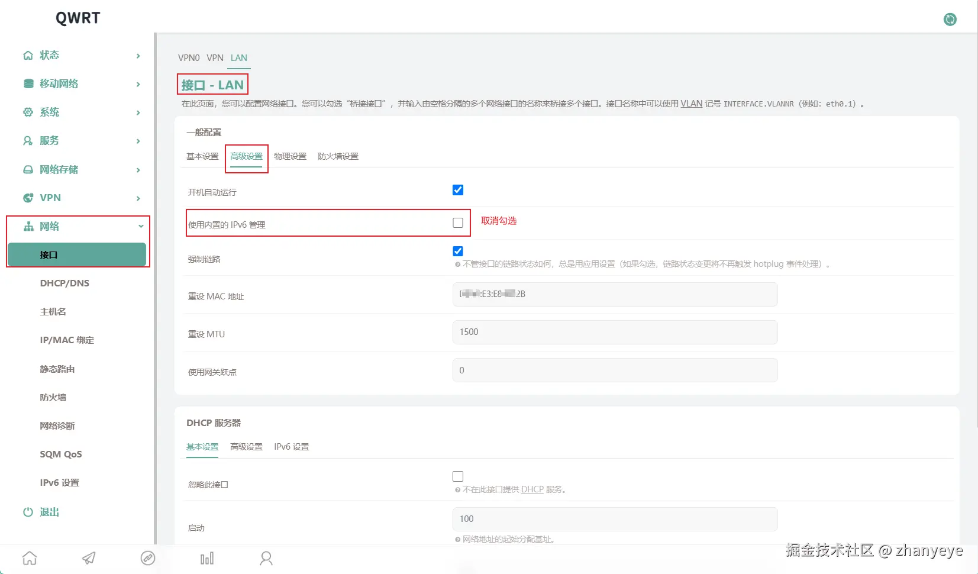Click the compass icon in bottom bar

click(148, 558)
